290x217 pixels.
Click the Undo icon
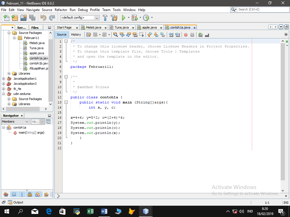coord(44,18)
